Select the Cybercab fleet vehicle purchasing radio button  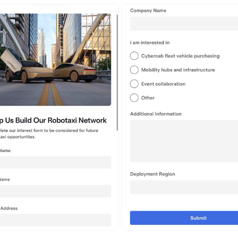click(x=134, y=56)
